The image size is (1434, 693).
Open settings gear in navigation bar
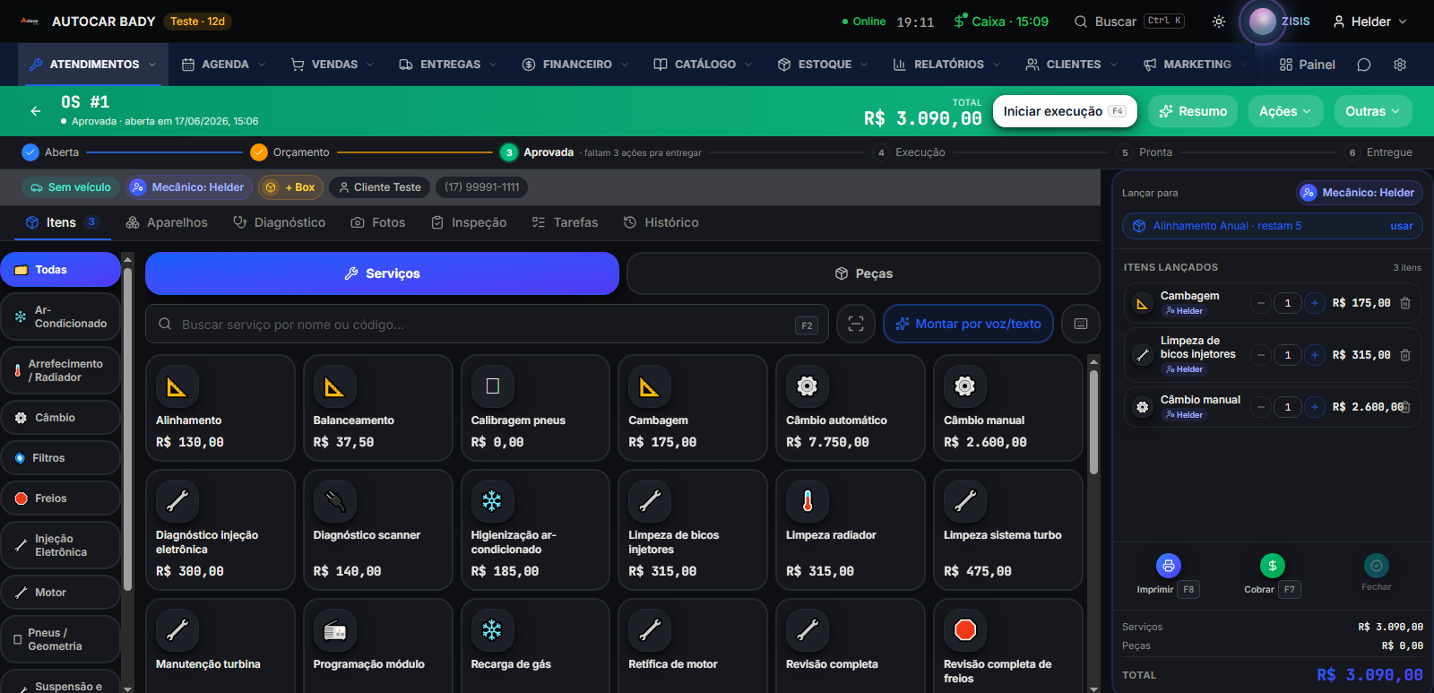[1400, 65]
